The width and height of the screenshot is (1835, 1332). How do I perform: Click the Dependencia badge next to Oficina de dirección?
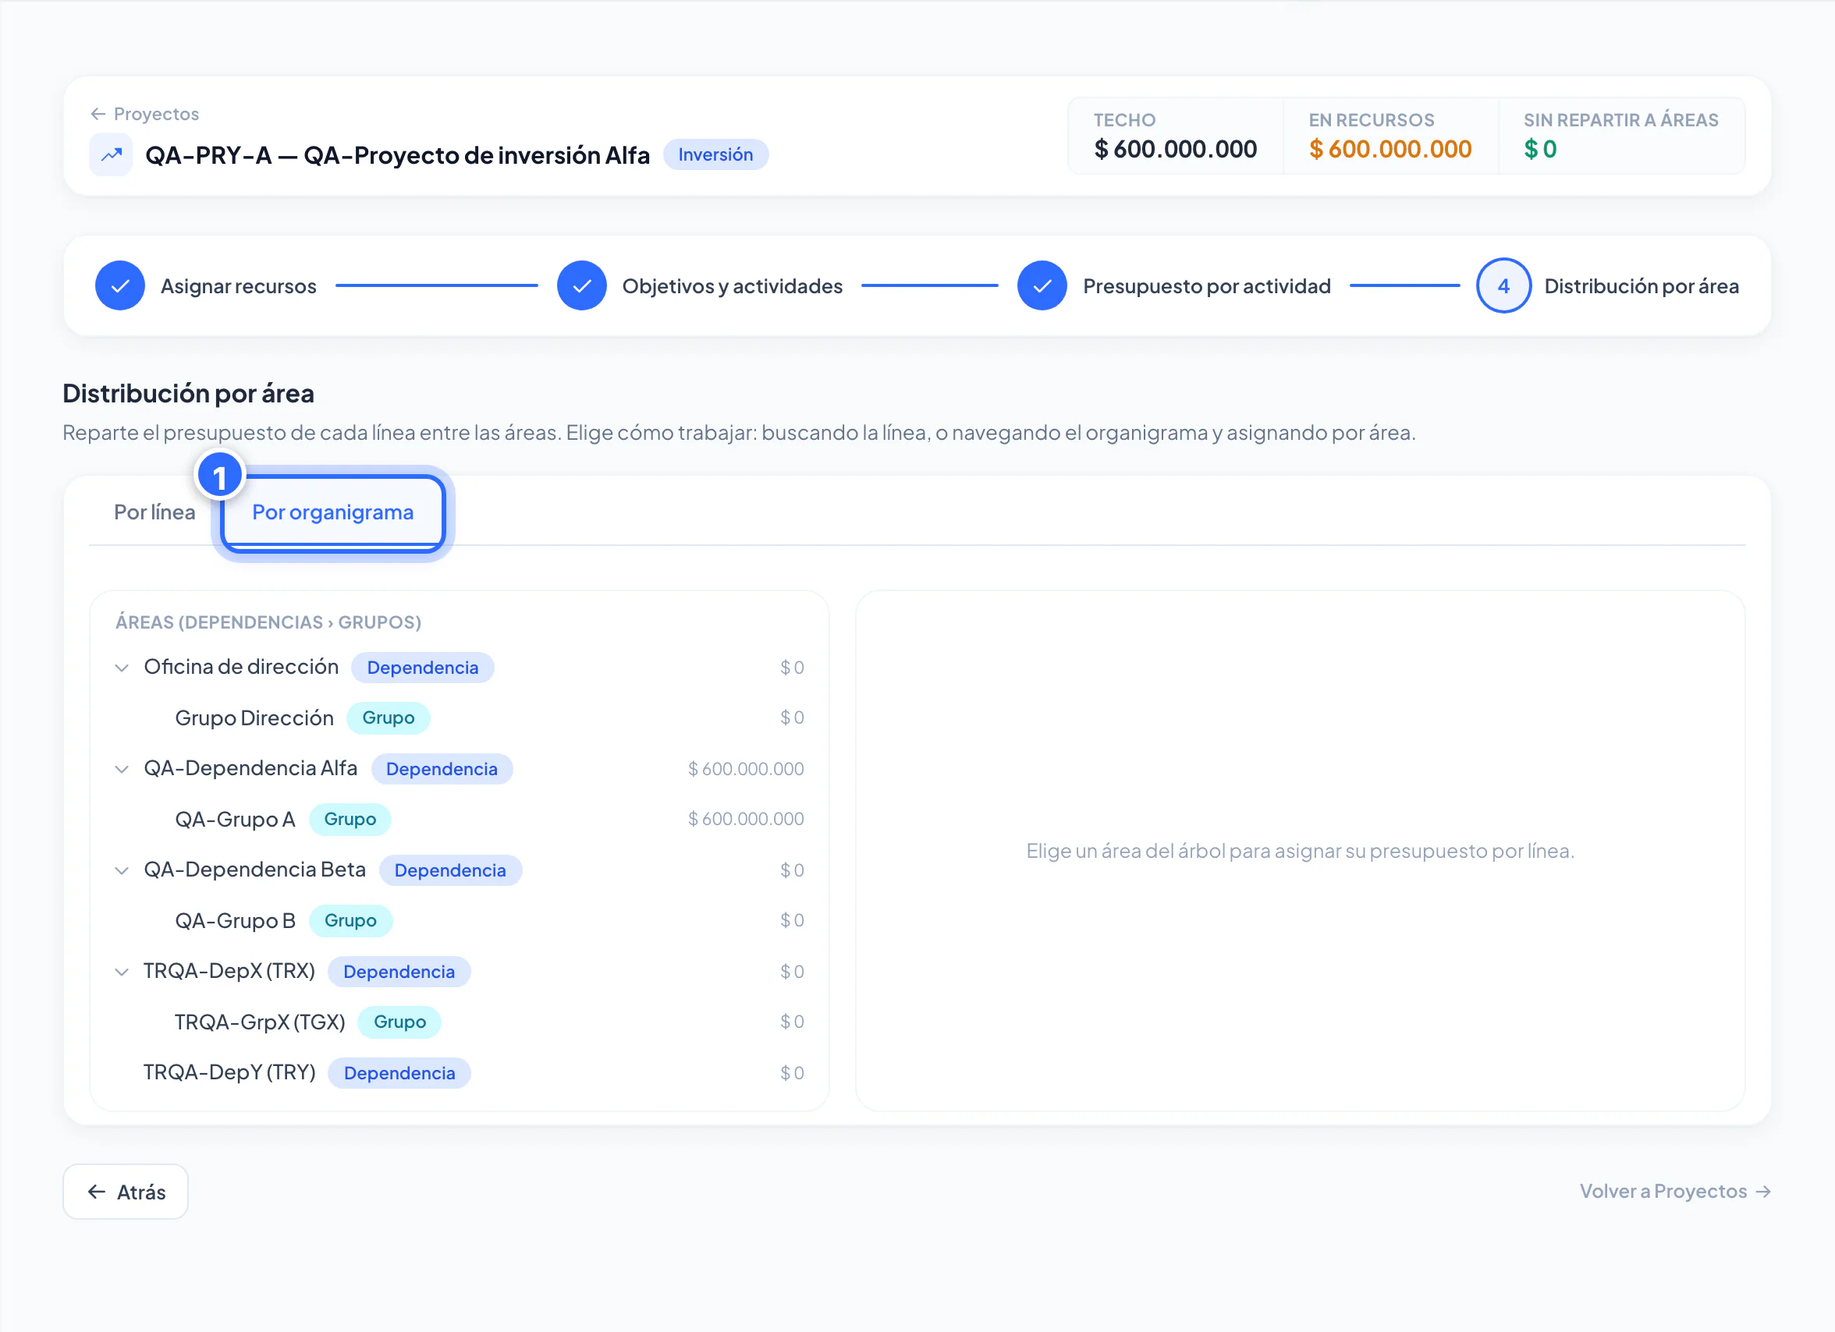(422, 668)
